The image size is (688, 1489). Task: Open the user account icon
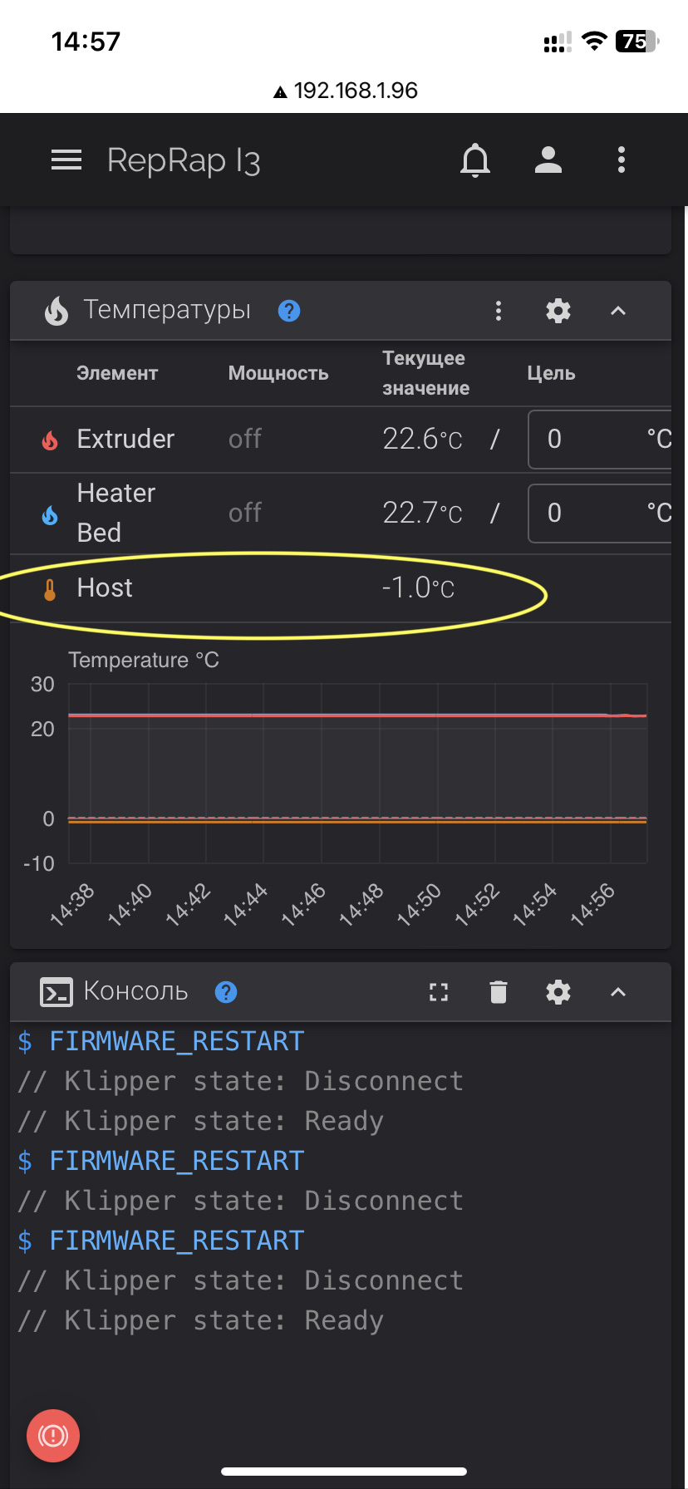pos(548,159)
